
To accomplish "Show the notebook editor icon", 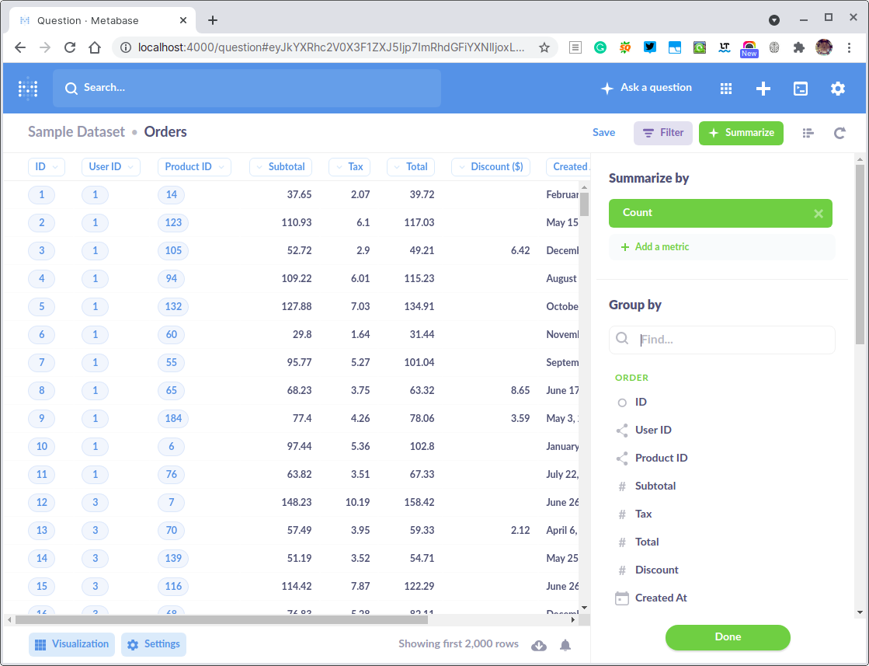I will [808, 133].
